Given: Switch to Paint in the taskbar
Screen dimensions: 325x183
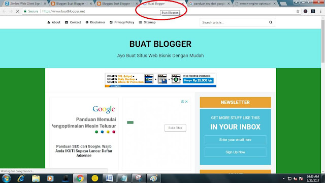Looking at the screenshot, I should click(x=153, y=178).
